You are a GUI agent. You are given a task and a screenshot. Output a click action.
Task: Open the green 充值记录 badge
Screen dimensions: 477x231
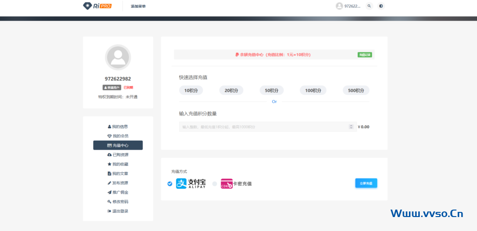365,54
